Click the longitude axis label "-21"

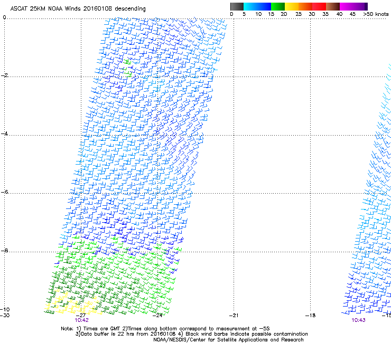pos(234,316)
